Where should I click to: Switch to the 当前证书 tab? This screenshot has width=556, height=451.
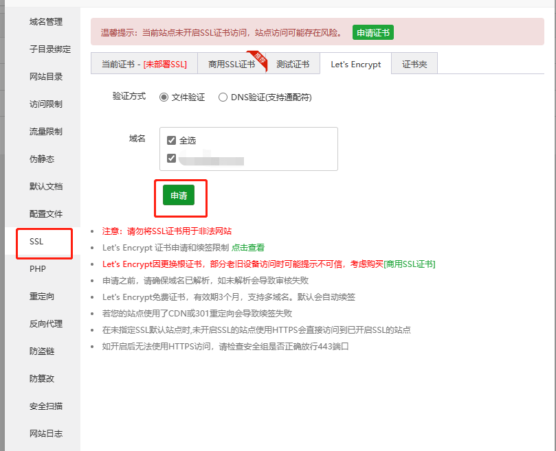(144, 64)
